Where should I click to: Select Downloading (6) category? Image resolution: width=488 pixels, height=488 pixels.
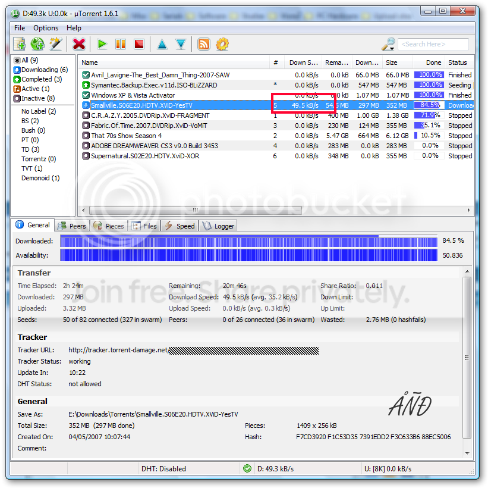pos(41,70)
